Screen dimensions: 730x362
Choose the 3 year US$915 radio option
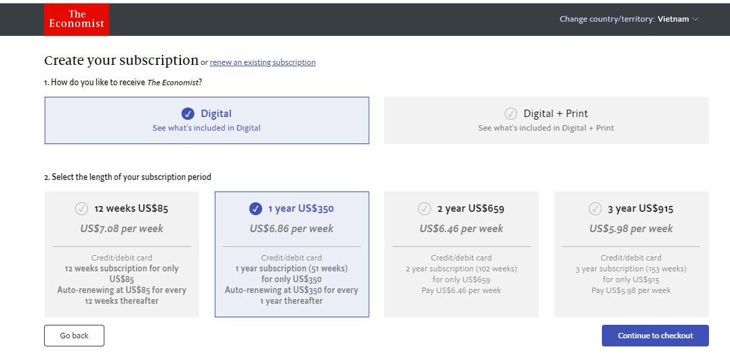(x=595, y=208)
